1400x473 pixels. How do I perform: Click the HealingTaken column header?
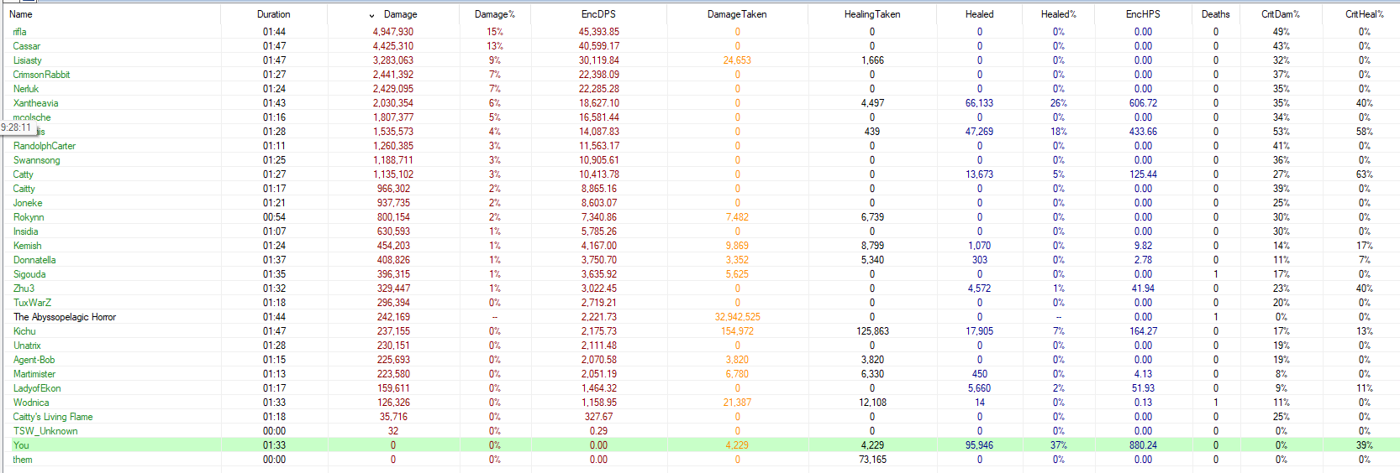point(871,14)
